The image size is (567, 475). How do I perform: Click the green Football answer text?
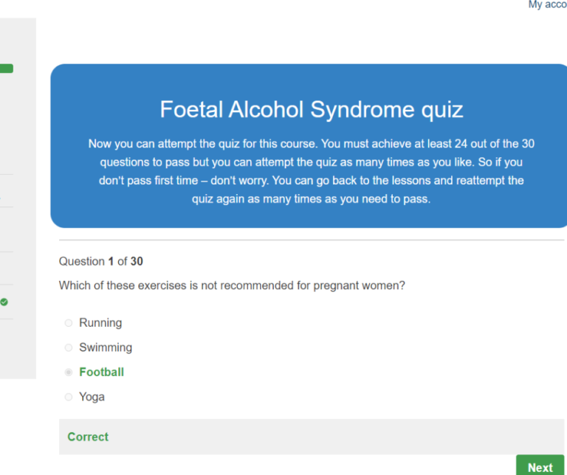101,372
